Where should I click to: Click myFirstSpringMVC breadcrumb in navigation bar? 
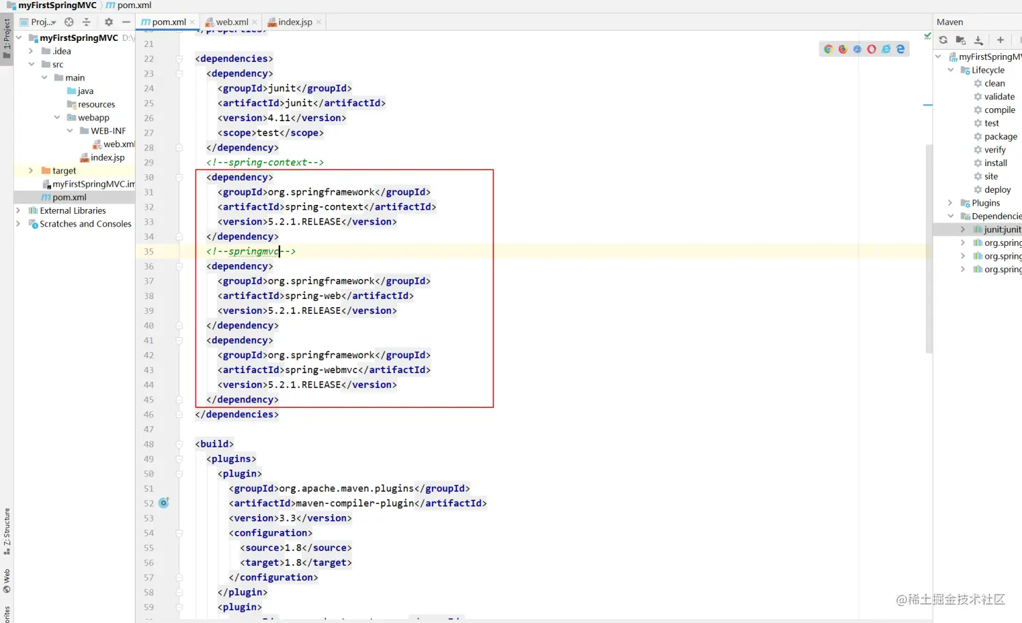52,5
